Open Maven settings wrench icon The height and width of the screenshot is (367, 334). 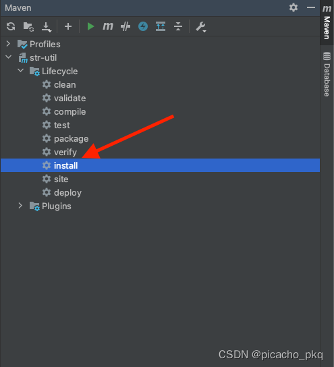pyautogui.click(x=201, y=27)
